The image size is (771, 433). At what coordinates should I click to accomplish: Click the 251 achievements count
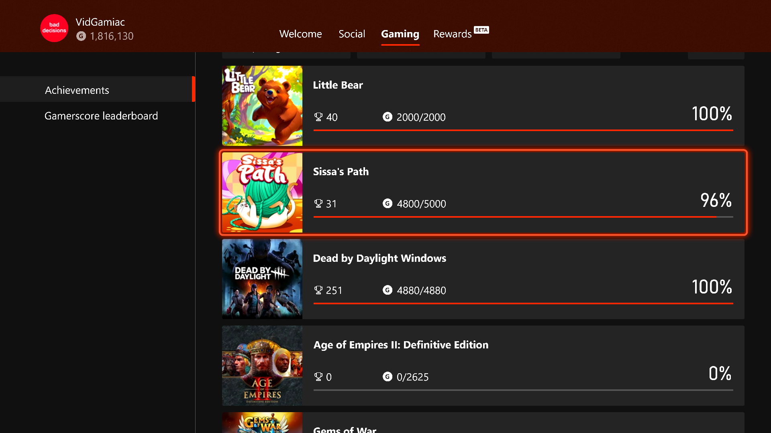[x=334, y=290]
